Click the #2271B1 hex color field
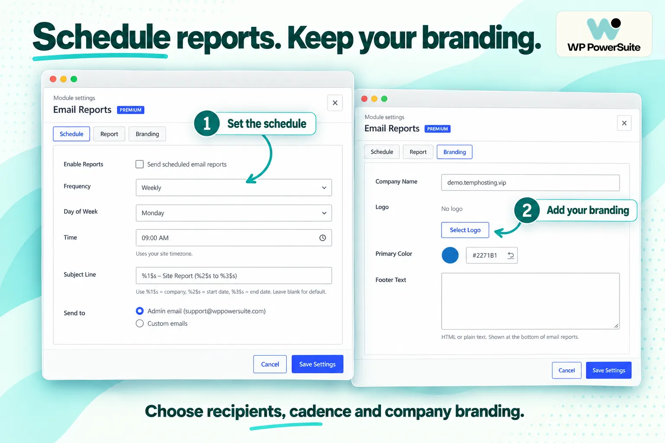This screenshot has width=665, height=443. [x=492, y=255]
